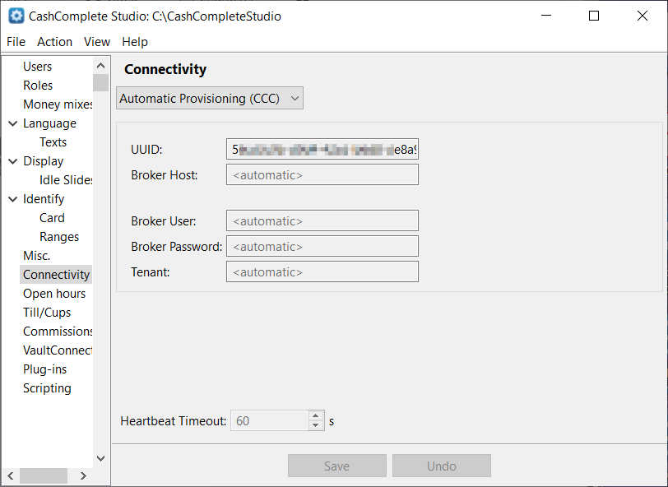The image size is (668, 487).
Task: Click the UUID input field
Action: click(322, 150)
